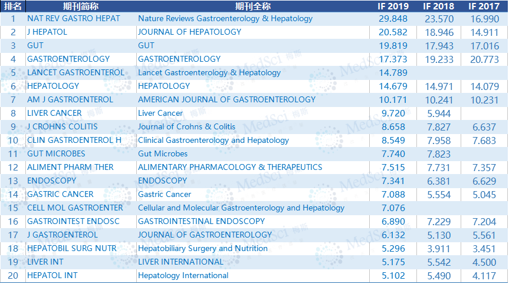
Task: Click the IF 2019 column header
Action: [393, 6]
